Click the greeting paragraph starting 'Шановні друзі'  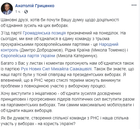click(60, 23)
